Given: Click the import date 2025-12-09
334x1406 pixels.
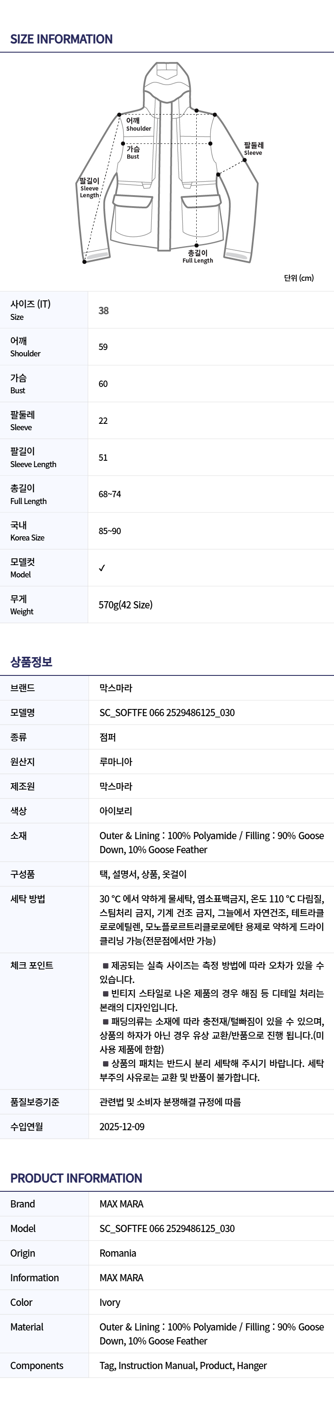Looking at the screenshot, I should point(122,1126).
